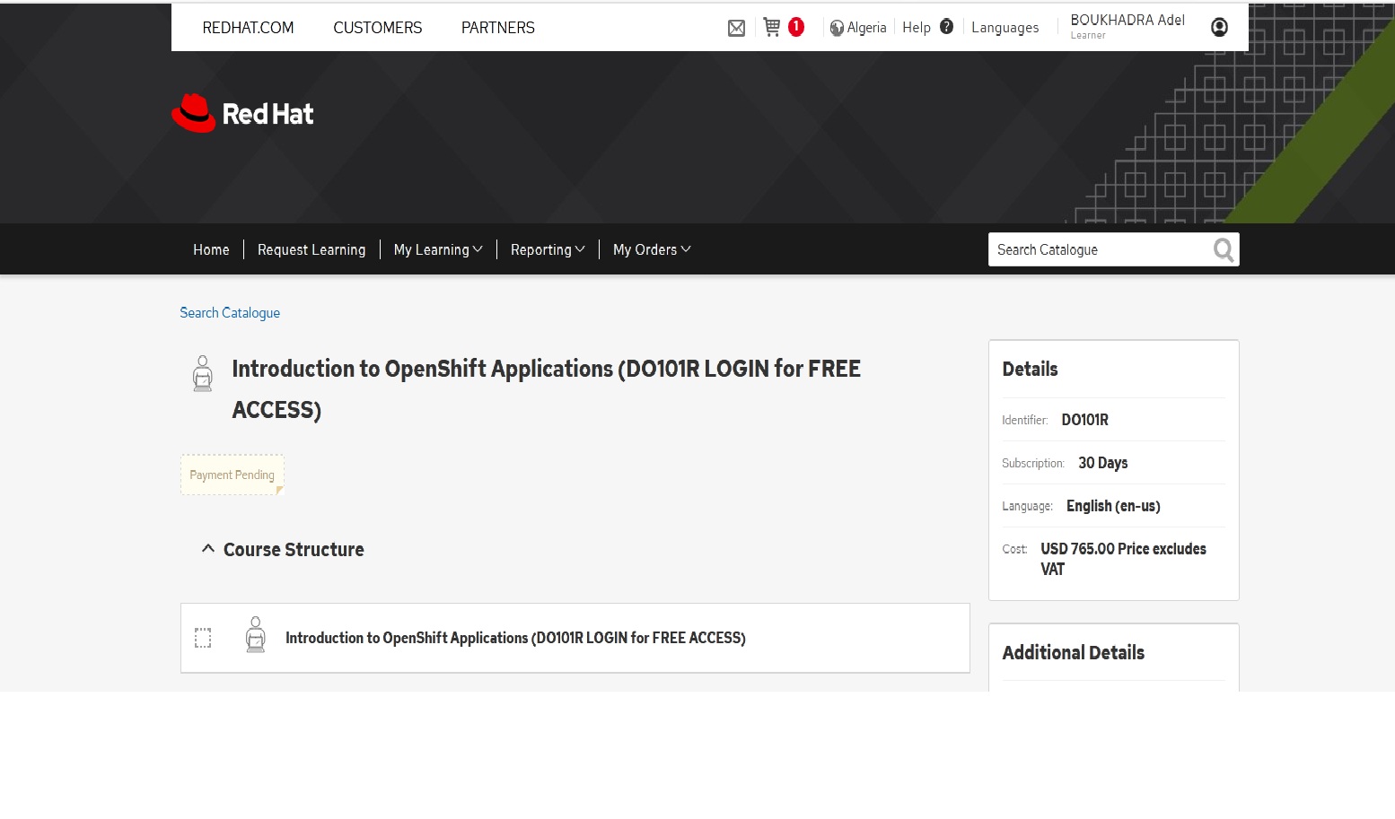Click the course icon beside the page title
This screenshot has width=1395, height=819.
point(203,373)
